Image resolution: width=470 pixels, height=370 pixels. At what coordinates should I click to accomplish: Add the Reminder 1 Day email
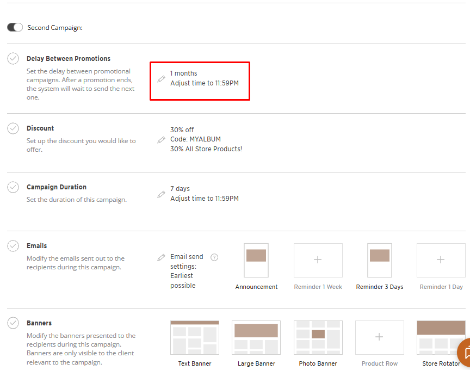pos(441,261)
